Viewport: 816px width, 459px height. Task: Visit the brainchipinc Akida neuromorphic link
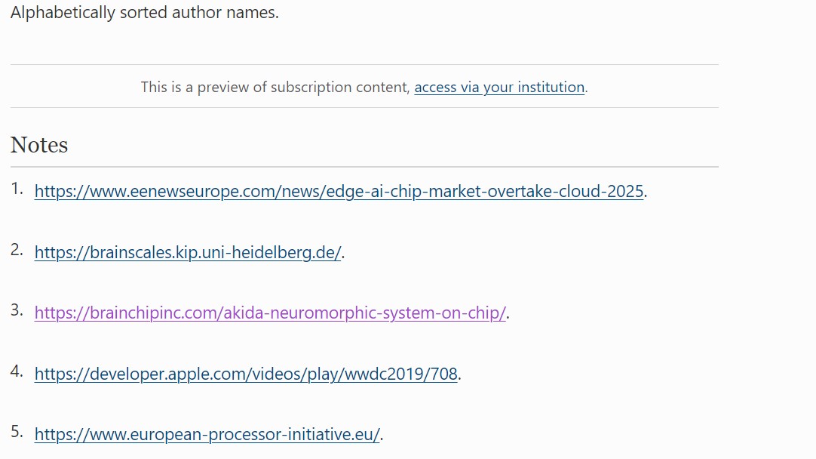pyautogui.click(x=270, y=313)
